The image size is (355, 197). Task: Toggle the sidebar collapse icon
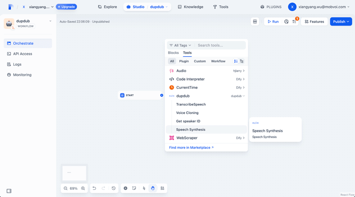(x=9, y=191)
